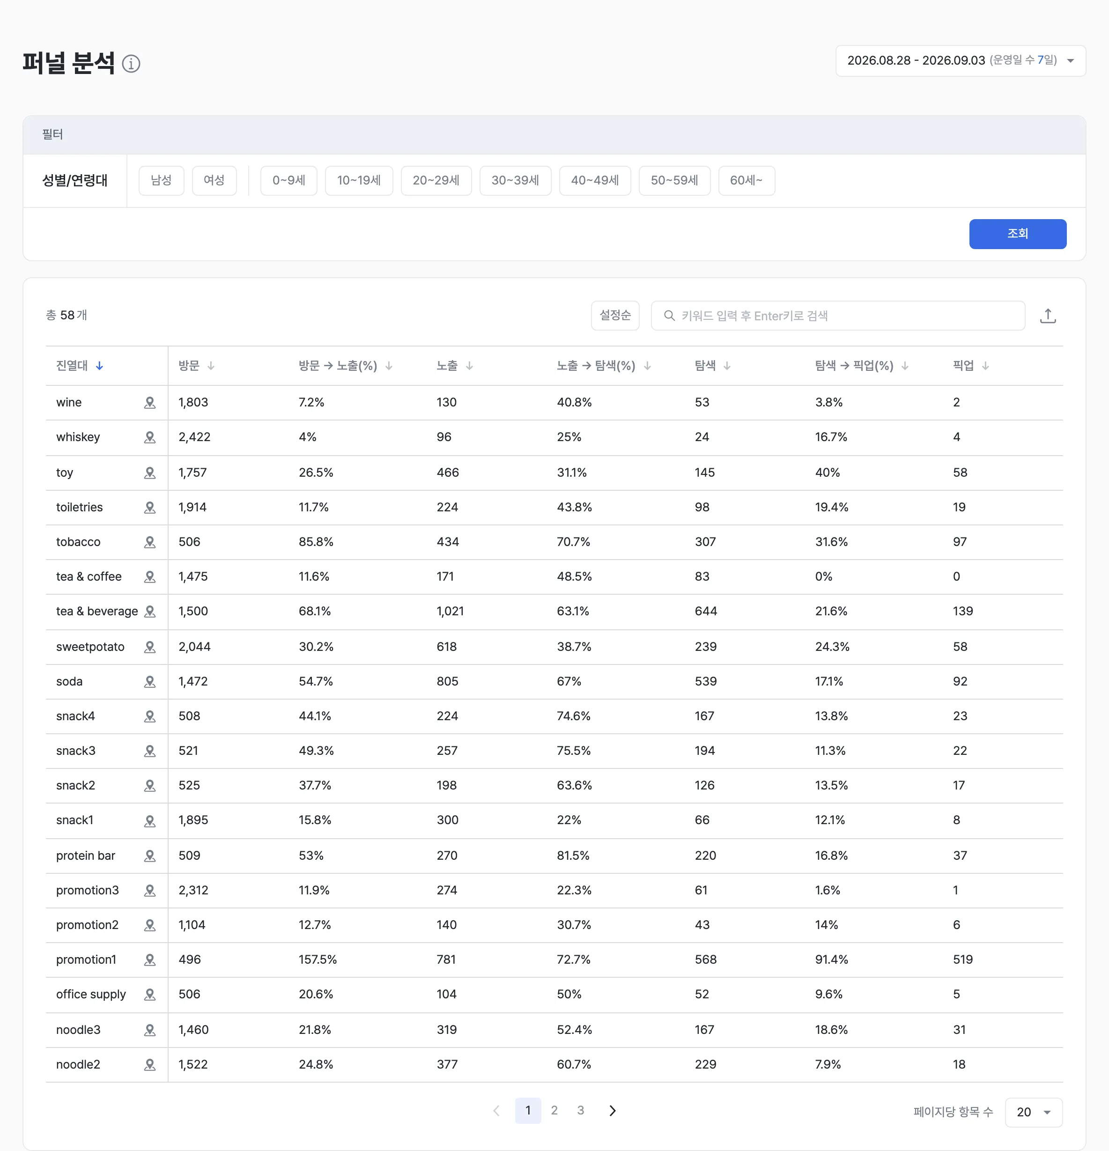Sort by 방문 → 노출(%) column arrow

click(389, 366)
